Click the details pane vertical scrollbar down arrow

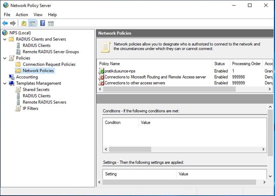pos(270,176)
